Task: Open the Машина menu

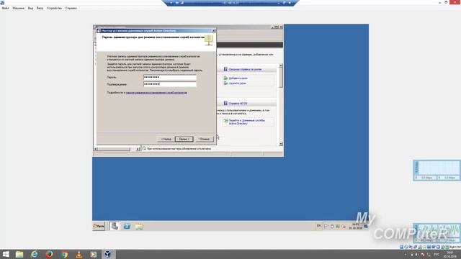Action: (18, 8)
